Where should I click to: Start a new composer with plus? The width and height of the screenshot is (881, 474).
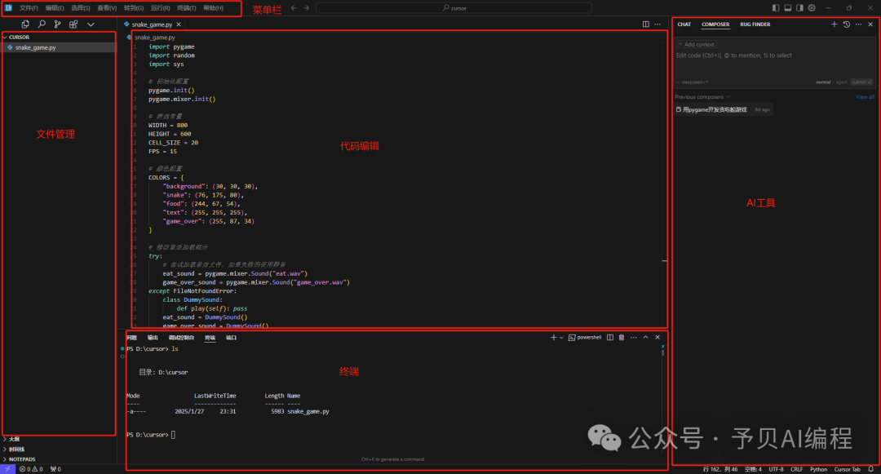[835, 24]
